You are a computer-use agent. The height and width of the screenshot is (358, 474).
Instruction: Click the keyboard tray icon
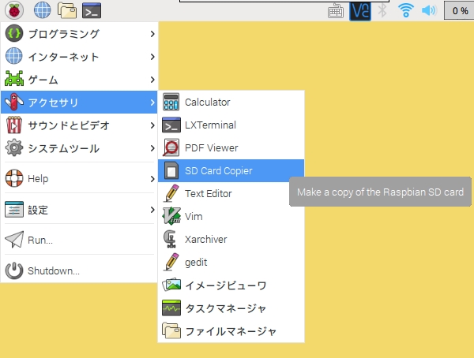pyautogui.click(x=337, y=10)
